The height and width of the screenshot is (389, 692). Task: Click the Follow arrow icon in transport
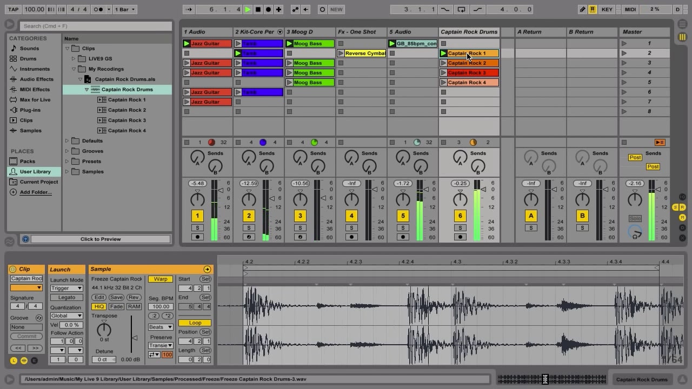coord(189,9)
